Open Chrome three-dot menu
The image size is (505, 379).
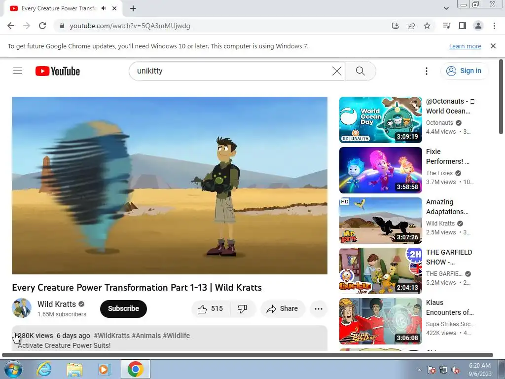pyautogui.click(x=494, y=26)
